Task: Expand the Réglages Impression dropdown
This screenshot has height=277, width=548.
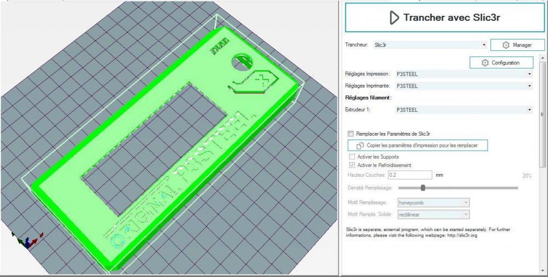Action: pos(464,74)
